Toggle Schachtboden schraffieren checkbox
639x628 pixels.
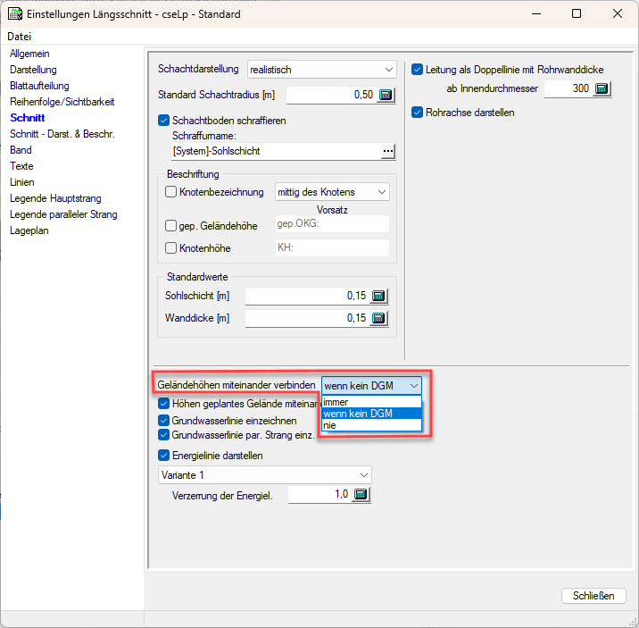163,121
